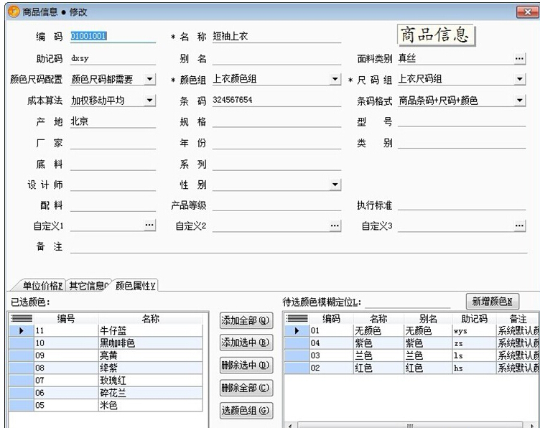Switch to the 其它信息 tab

coord(88,286)
